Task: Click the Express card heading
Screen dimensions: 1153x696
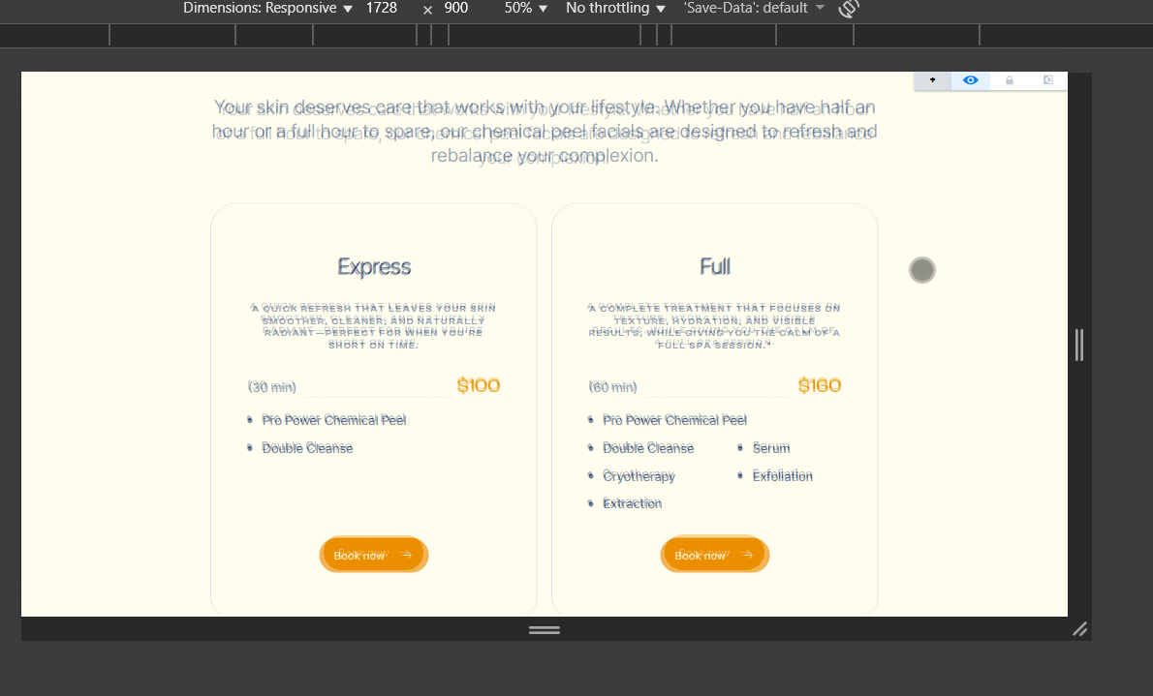Action: point(374,267)
